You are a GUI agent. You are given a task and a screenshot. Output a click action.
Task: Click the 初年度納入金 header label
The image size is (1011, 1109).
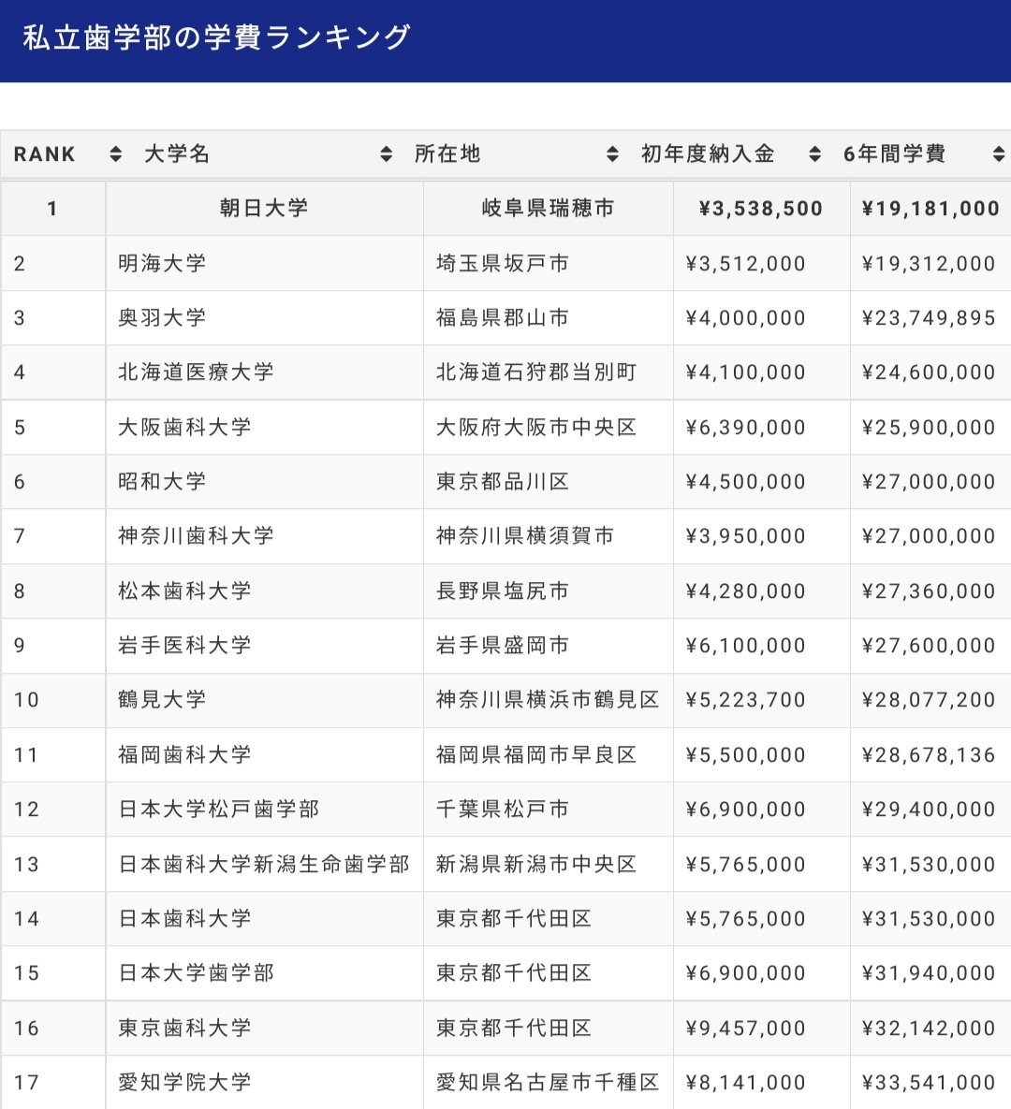(708, 153)
